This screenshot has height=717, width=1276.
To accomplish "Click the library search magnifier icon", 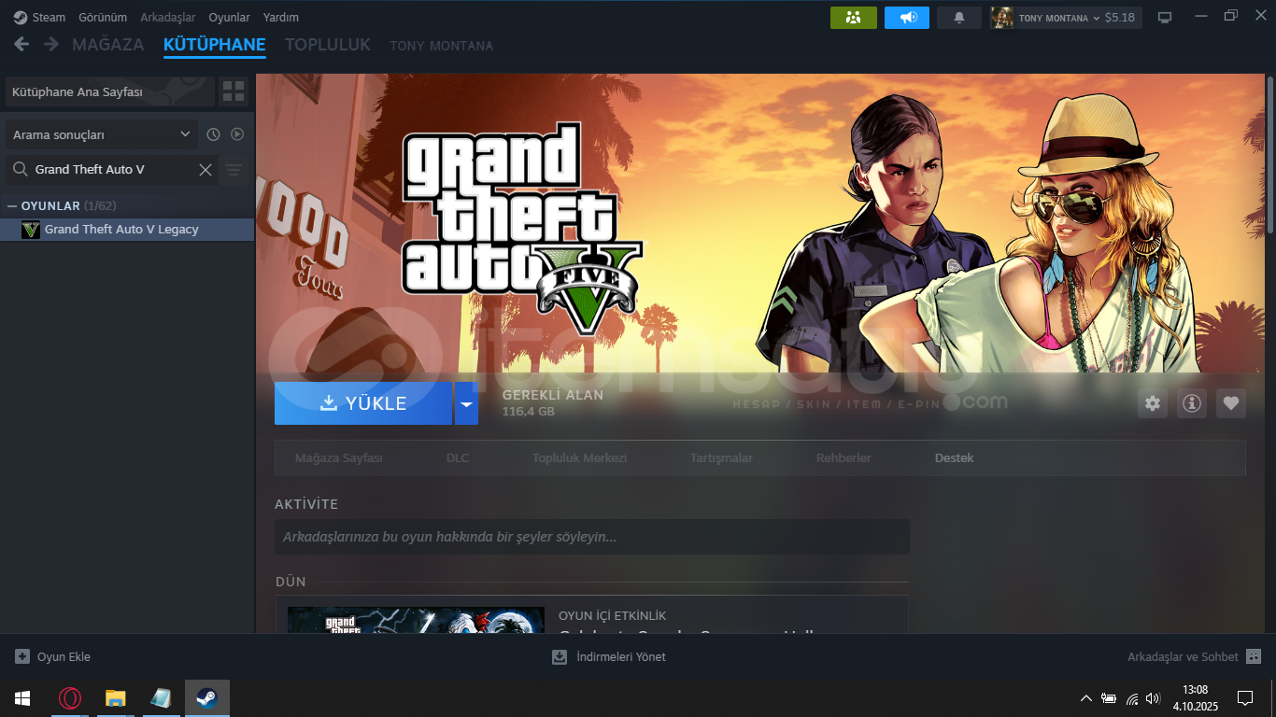I will [x=20, y=169].
